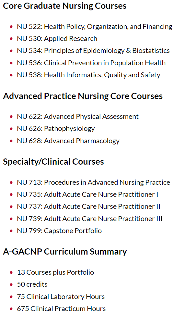Screen dimensions: 173x313
Task: Select NU 737 Adult Acute Care Nurse Practitioner II
Action: (x=88, y=207)
